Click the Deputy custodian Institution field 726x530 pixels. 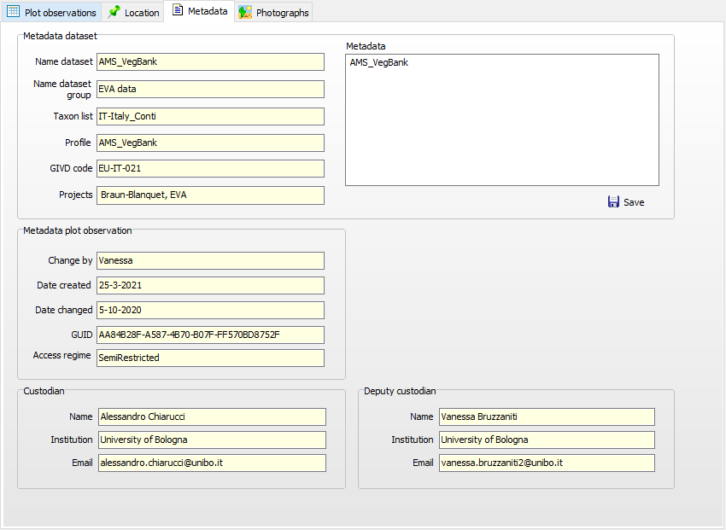pos(547,440)
